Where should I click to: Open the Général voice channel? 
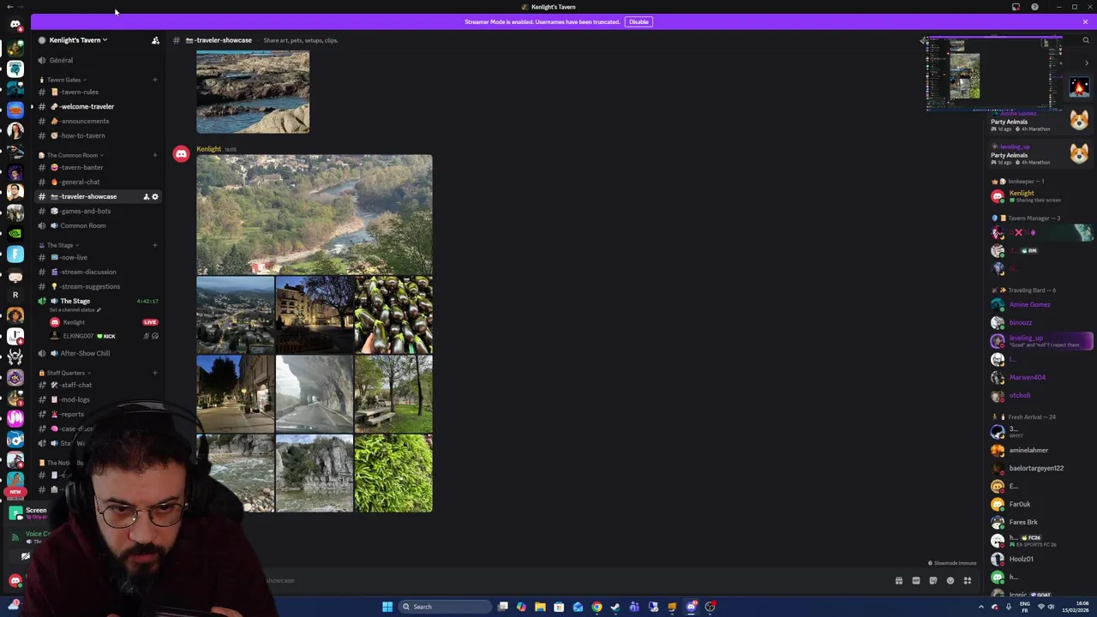(99, 60)
